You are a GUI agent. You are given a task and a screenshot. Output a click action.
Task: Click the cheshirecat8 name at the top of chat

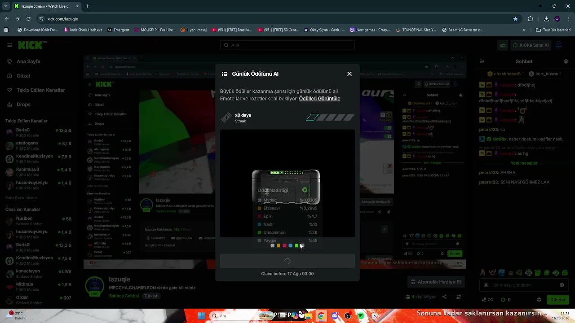(507, 74)
